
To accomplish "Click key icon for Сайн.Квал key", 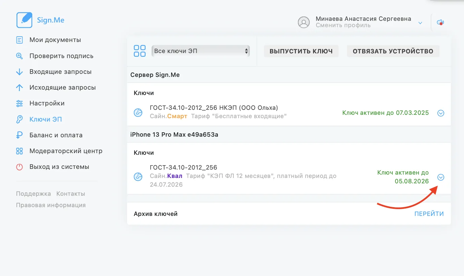I will pyautogui.click(x=138, y=177).
